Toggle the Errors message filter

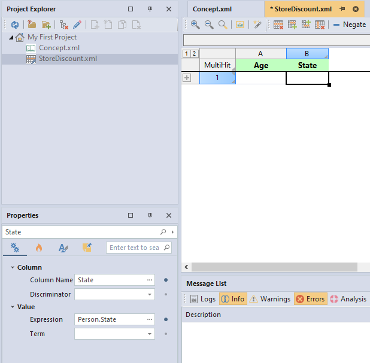(311, 299)
